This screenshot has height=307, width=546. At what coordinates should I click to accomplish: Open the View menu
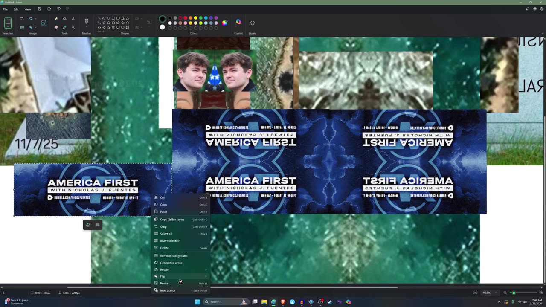(x=27, y=9)
